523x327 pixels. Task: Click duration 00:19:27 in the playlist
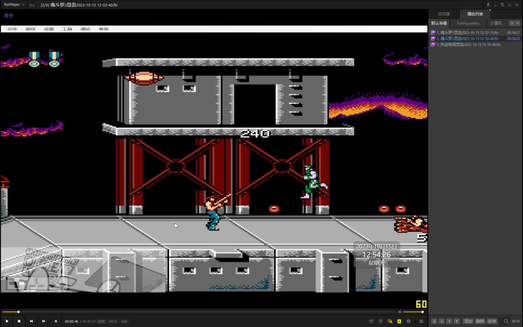(x=513, y=33)
